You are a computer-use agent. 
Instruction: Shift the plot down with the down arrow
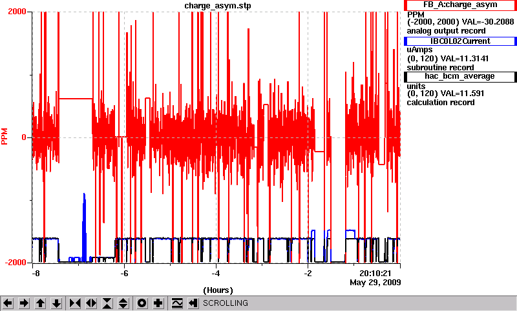56,303
